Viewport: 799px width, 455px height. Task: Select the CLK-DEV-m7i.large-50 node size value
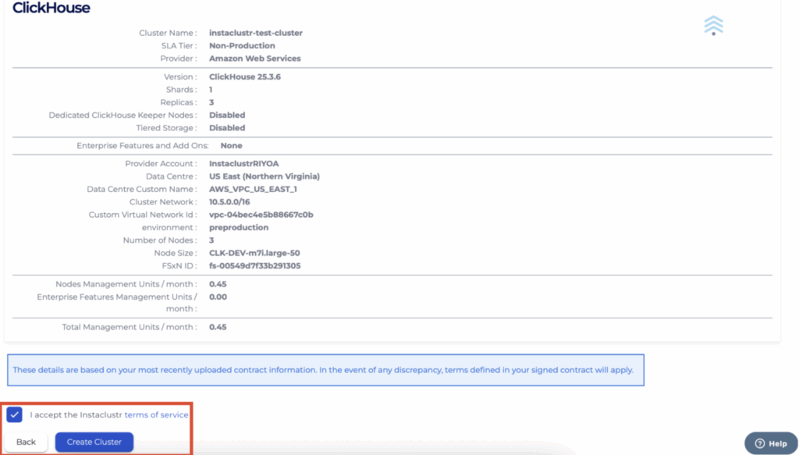(254, 253)
